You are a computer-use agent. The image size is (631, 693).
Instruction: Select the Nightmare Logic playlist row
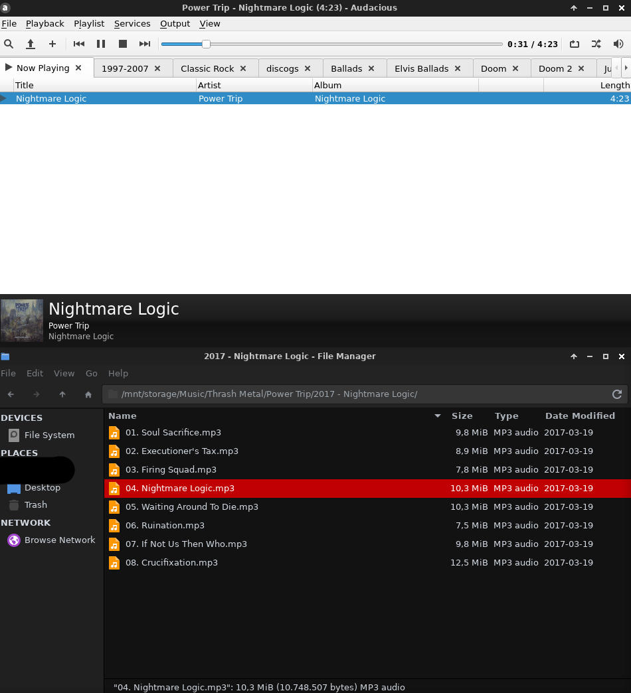pos(315,98)
